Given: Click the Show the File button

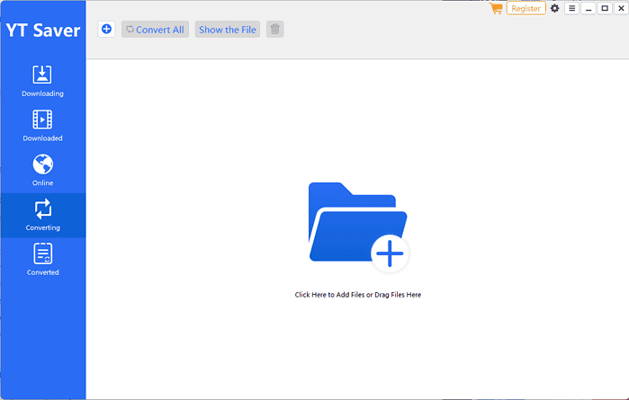Looking at the screenshot, I should point(228,30).
